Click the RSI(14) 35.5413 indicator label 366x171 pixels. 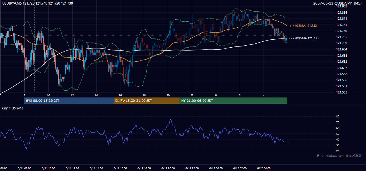(x=13, y=108)
